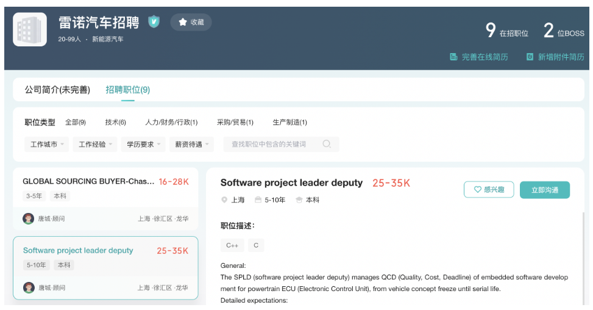Image resolution: width=593 pixels, height=310 pixels.
Task: Click recruiter avatar in GLOBAL SOURCING card
Action: [29, 218]
